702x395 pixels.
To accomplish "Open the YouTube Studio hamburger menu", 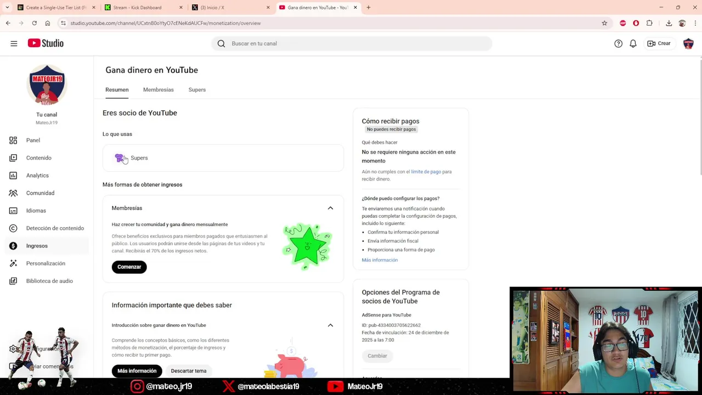I will 14,43.
